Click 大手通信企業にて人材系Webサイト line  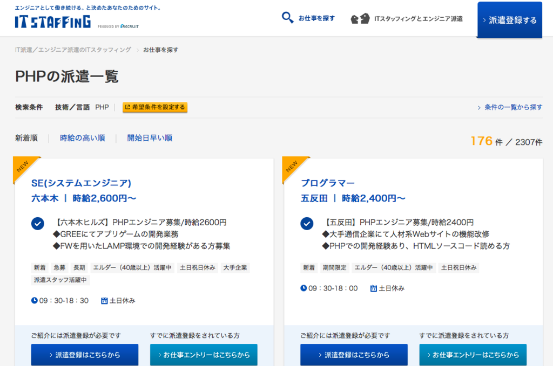tap(406, 234)
